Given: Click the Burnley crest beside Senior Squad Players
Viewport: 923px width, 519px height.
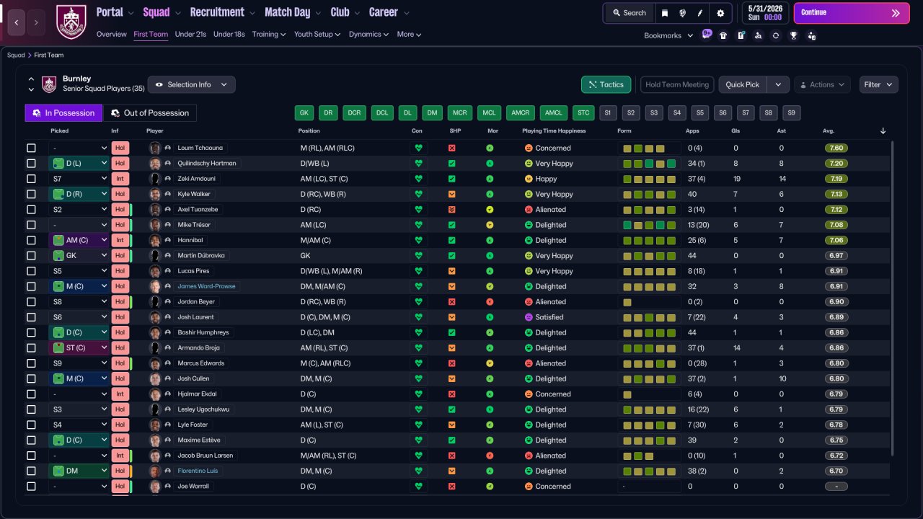Looking at the screenshot, I should [x=49, y=84].
